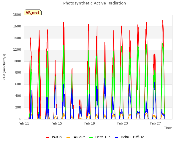Screen dimensions: 190x143
Task: Click the blue Delta-T Diffuse legend swatch
Action: tap(116, 138)
